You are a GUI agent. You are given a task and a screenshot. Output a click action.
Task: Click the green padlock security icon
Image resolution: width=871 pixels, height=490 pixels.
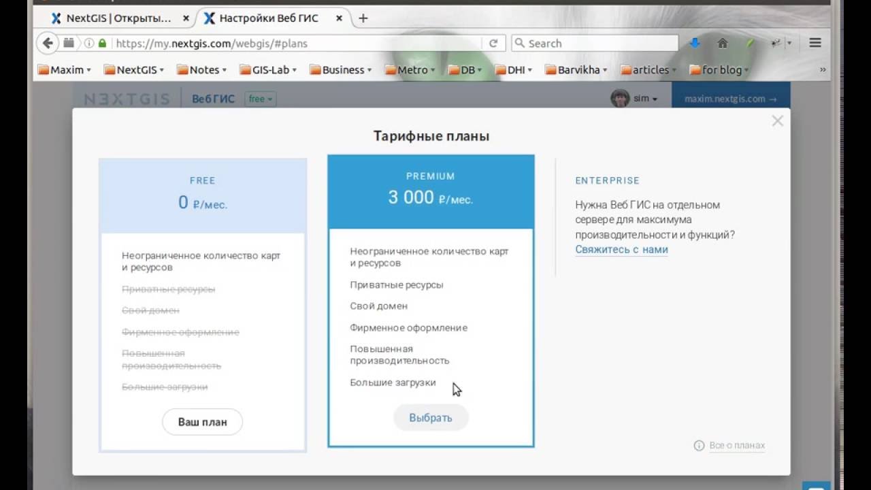click(x=103, y=43)
